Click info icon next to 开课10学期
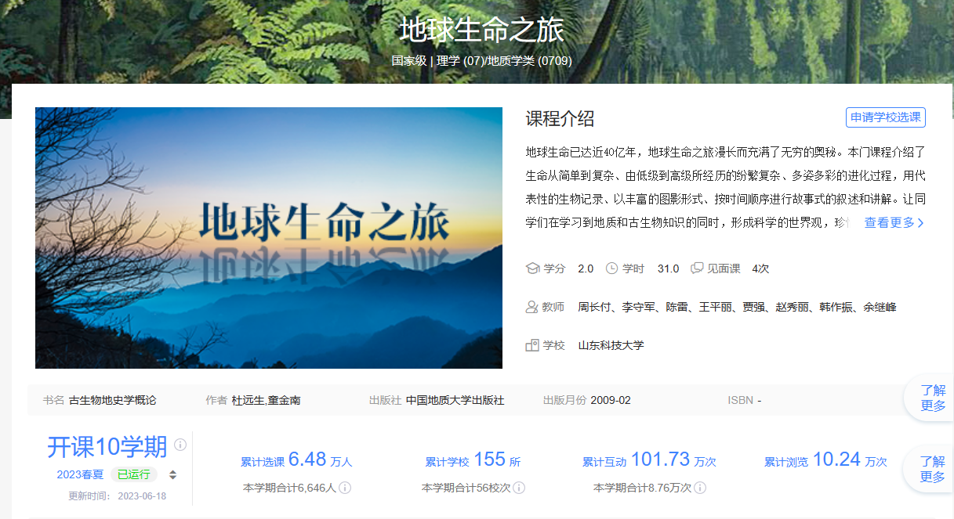 (180, 445)
